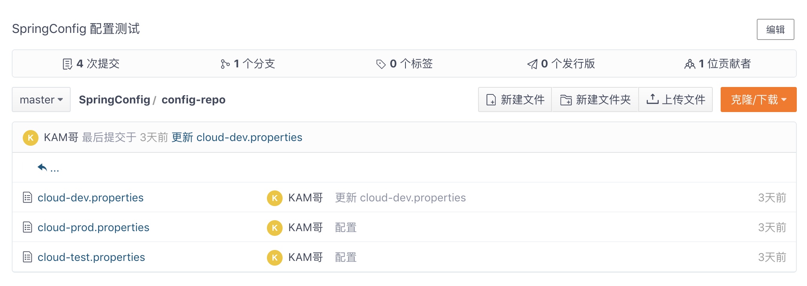The image size is (807, 286).
Task: Click the releases icon beside 0 个发行版
Action: coord(532,64)
